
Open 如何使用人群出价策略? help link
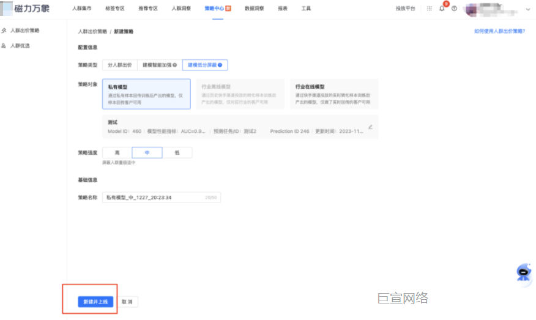(x=499, y=31)
